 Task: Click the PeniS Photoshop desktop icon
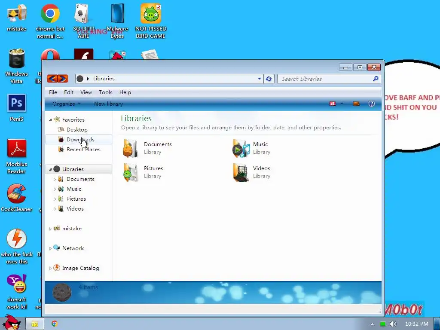pyautogui.click(x=17, y=108)
